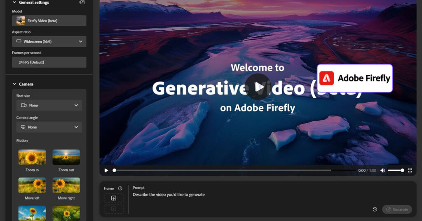Click the 0:00 / 1:00 time display
This screenshot has height=221, width=422.
click(x=367, y=170)
